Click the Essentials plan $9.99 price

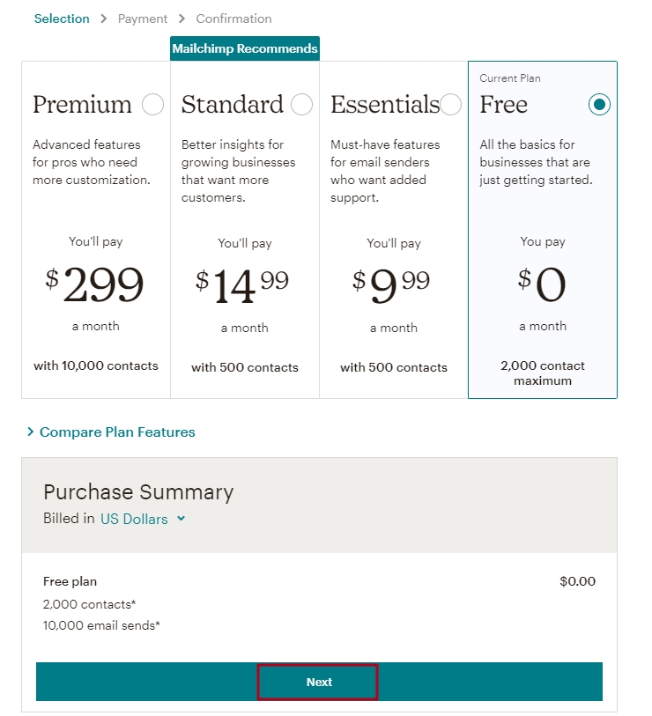[391, 284]
